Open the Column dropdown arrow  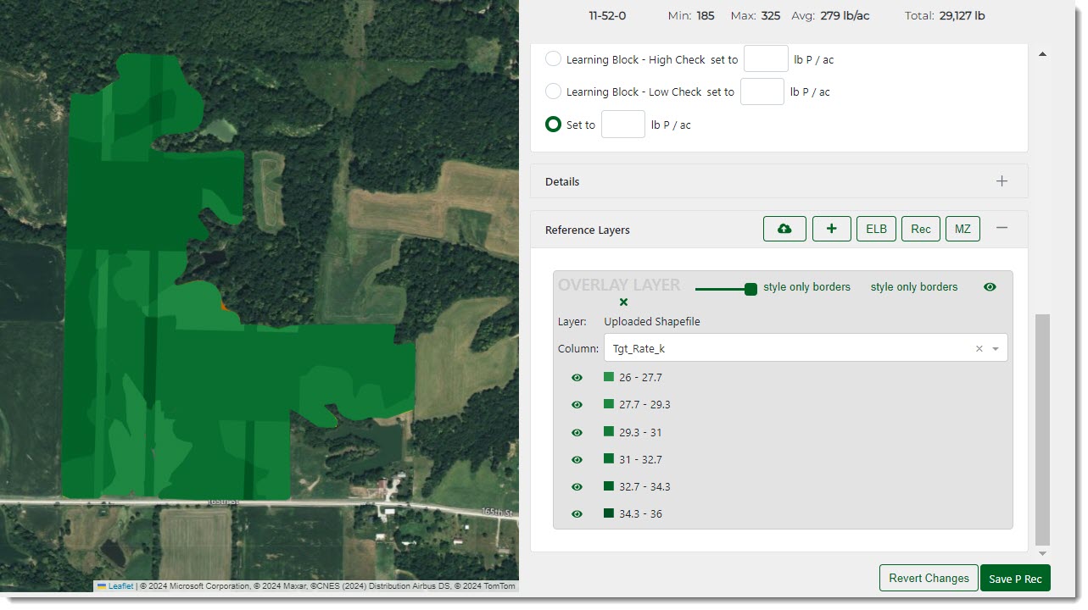click(x=996, y=348)
